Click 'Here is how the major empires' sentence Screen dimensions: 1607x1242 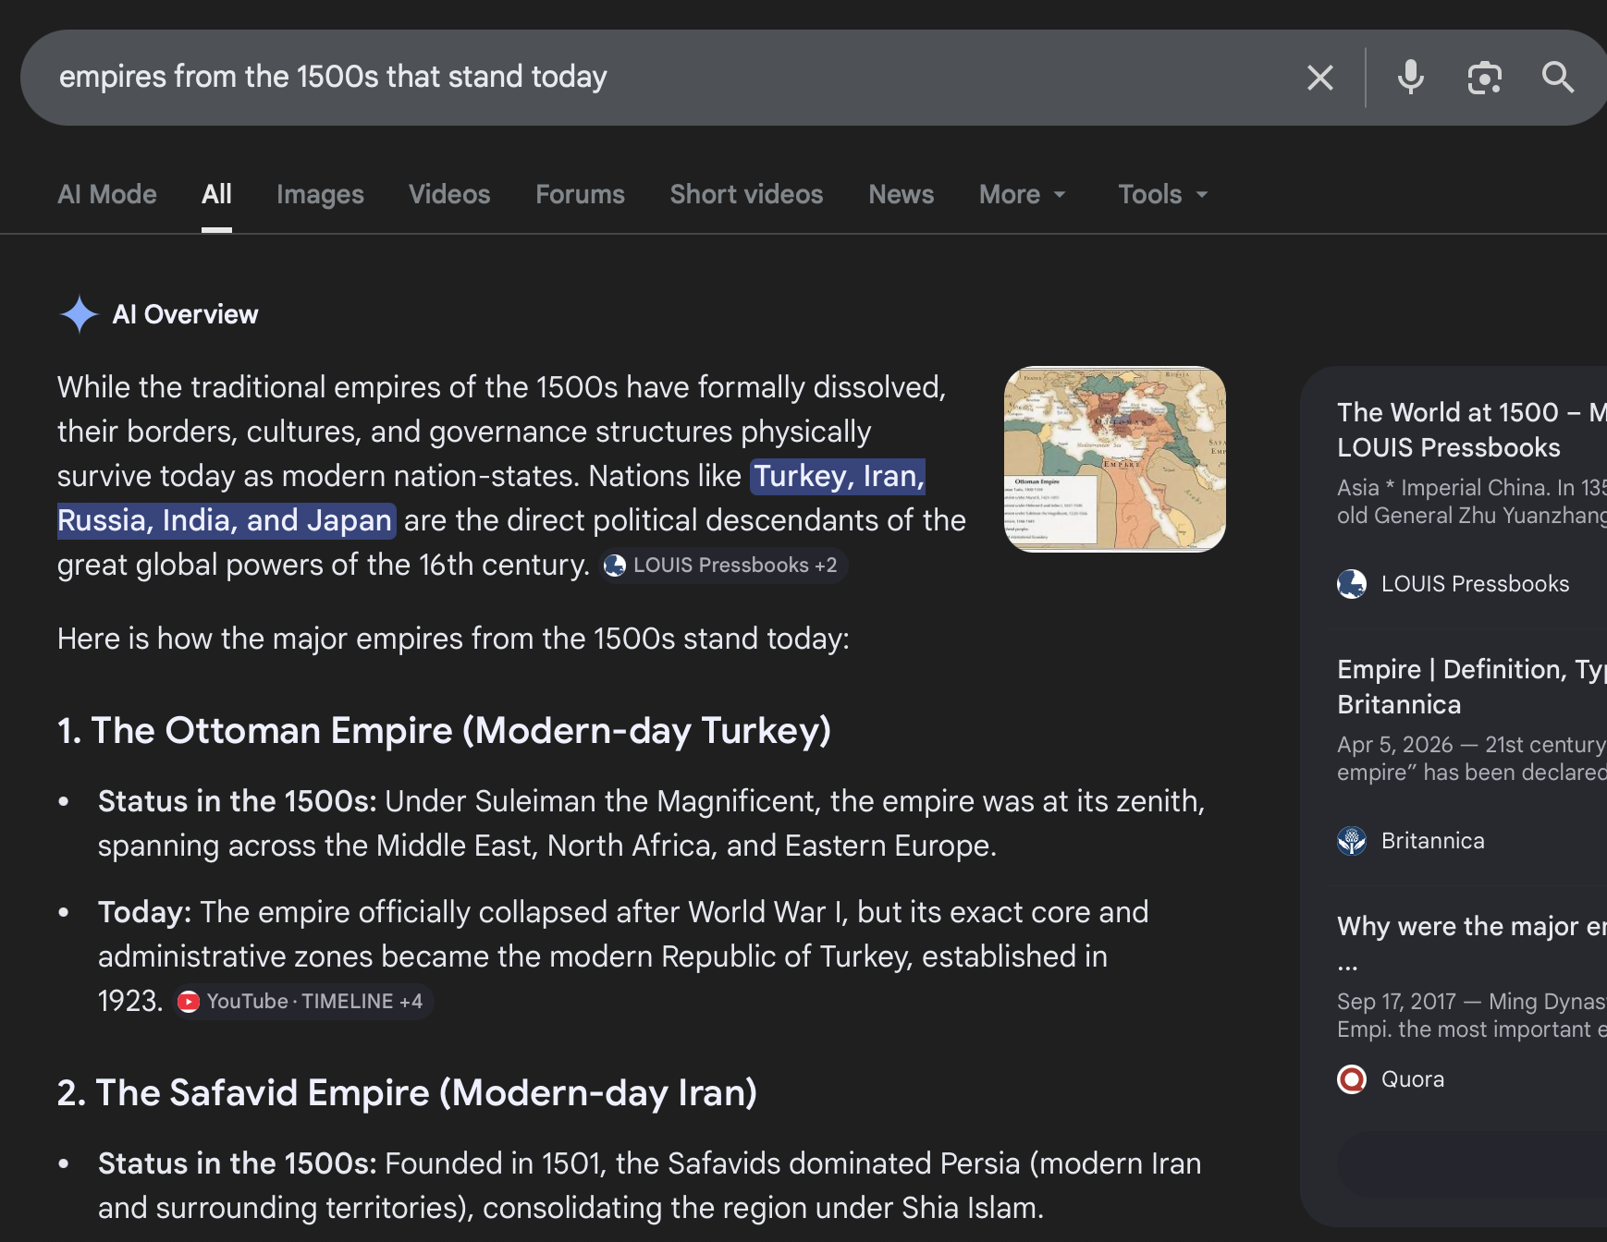pyautogui.click(x=453, y=639)
